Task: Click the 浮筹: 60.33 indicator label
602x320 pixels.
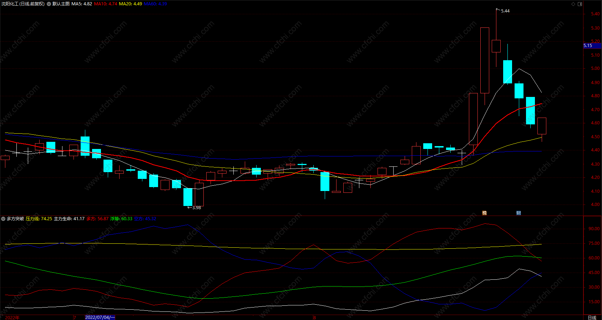Action: pyautogui.click(x=121, y=219)
